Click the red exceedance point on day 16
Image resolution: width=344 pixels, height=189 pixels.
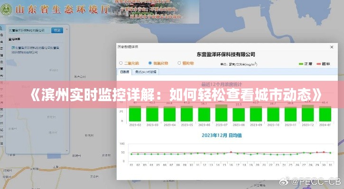231,152
